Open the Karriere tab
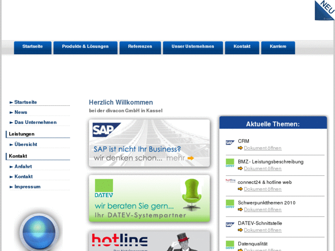The height and width of the screenshot is (251, 335). (278, 47)
